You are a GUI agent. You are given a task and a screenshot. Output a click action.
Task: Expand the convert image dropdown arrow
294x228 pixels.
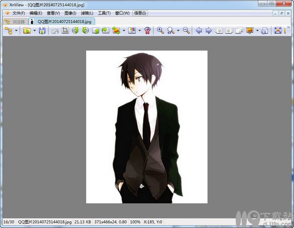[x=124, y=30]
